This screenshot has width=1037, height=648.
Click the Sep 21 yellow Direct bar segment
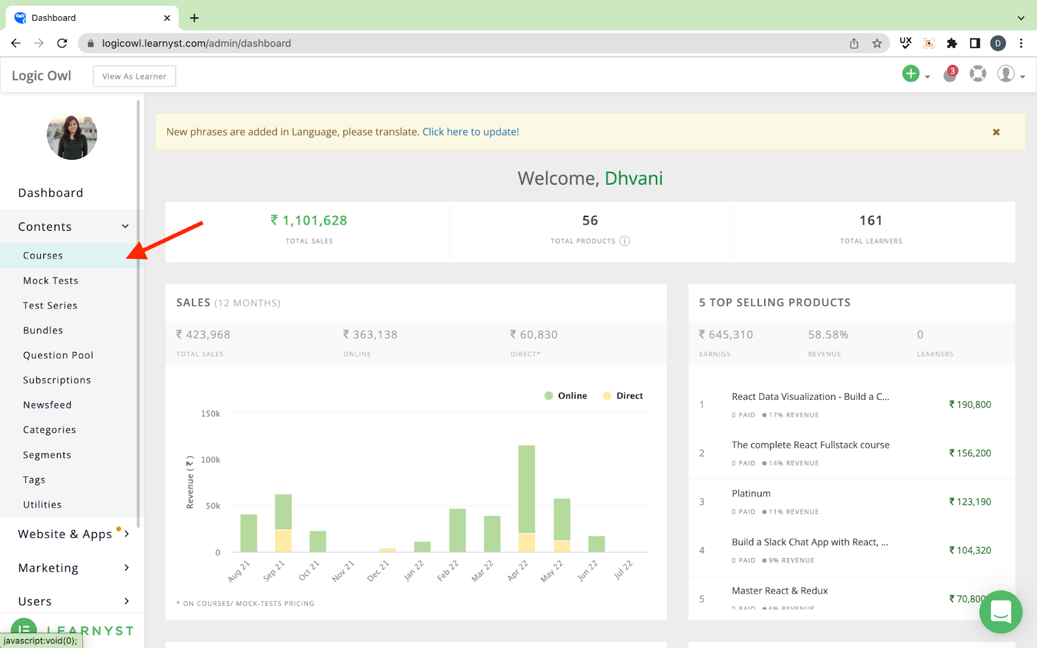pyautogui.click(x=283, y=541)
